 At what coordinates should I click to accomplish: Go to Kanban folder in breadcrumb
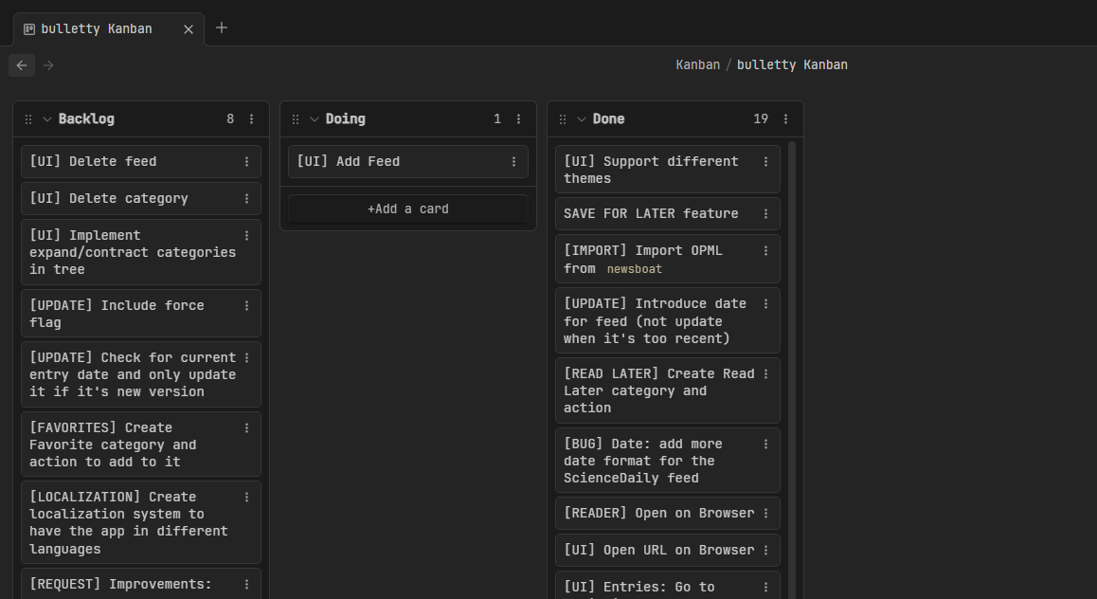tap(697, 65)
